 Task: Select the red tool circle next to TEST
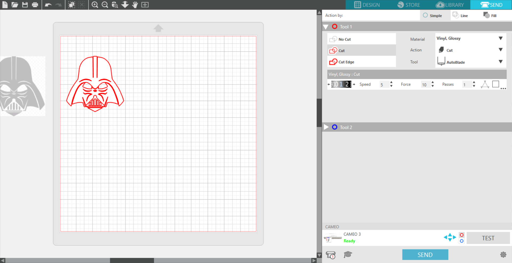coord(462,235)
